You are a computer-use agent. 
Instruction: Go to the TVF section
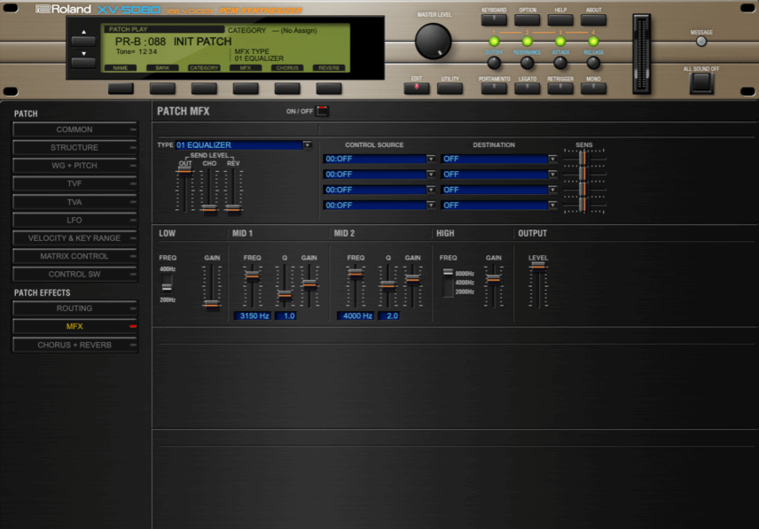[74, 183]
